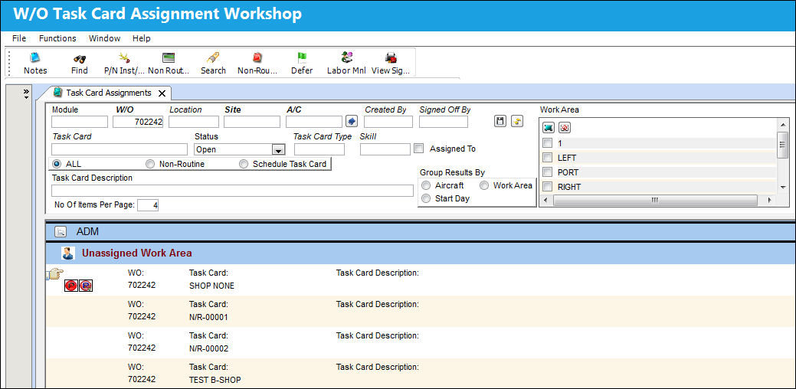Open the Non-Rou... red icon
796x389 pixels.
tap(257, 58)
